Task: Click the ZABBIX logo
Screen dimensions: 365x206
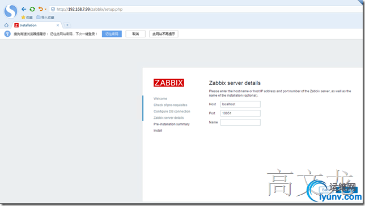Action: point(169,83)
